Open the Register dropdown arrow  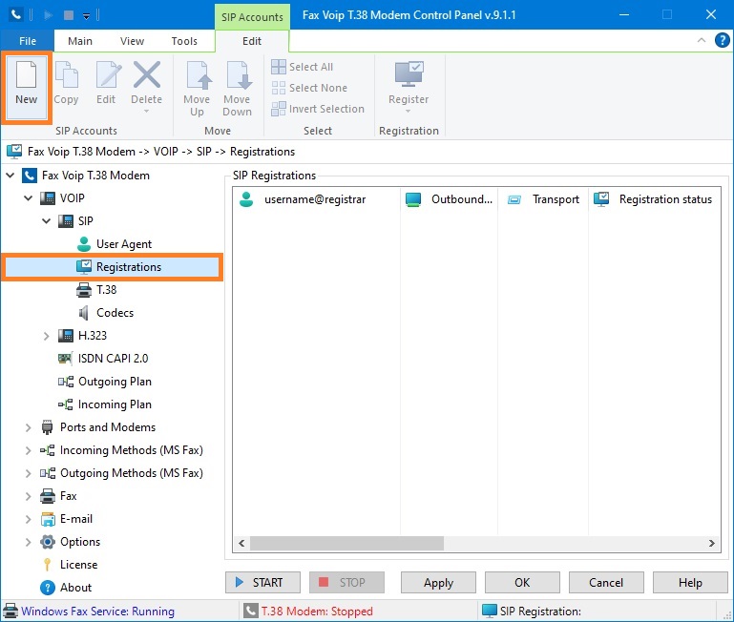[x=408, y=112]
